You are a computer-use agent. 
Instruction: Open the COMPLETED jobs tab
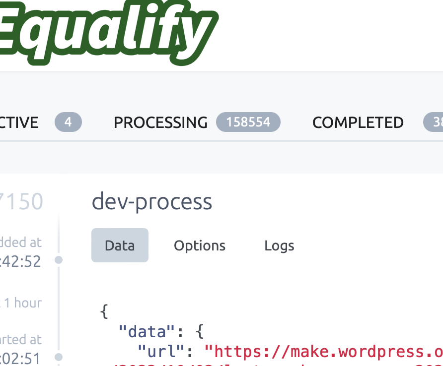tap(358, 122)
